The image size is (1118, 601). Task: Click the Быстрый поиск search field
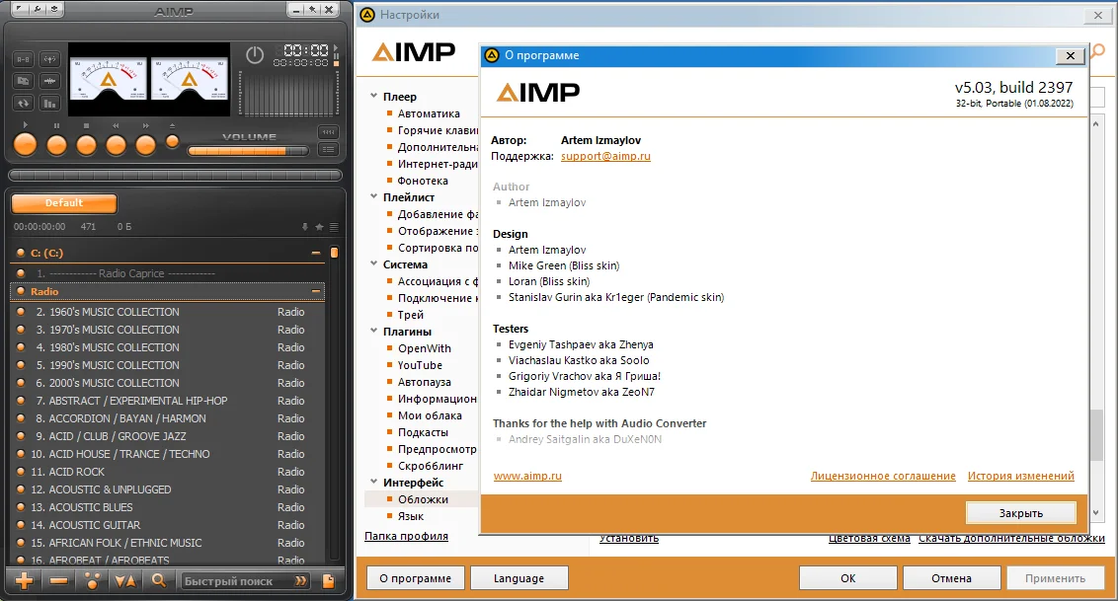(244, 581)
